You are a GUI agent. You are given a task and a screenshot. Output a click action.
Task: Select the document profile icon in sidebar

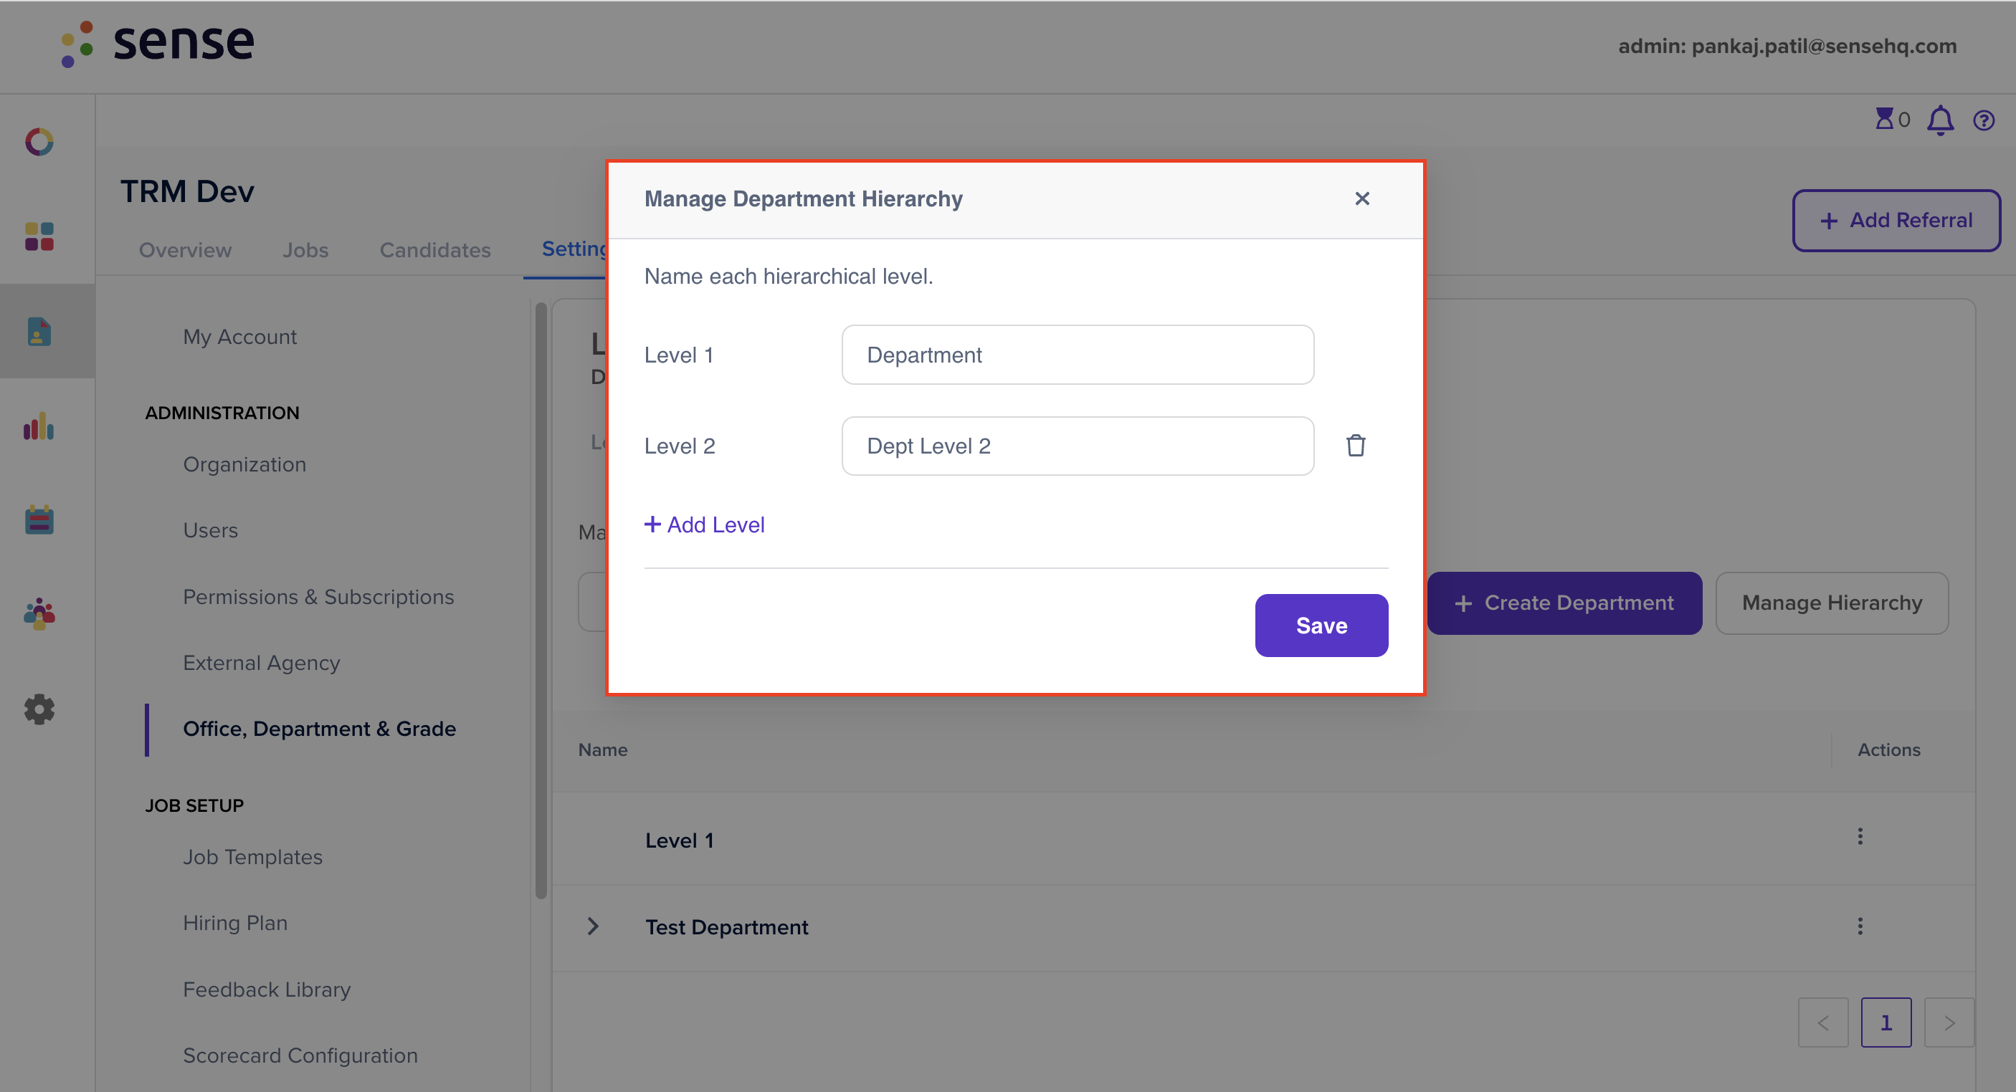click(x=39, y=331)
